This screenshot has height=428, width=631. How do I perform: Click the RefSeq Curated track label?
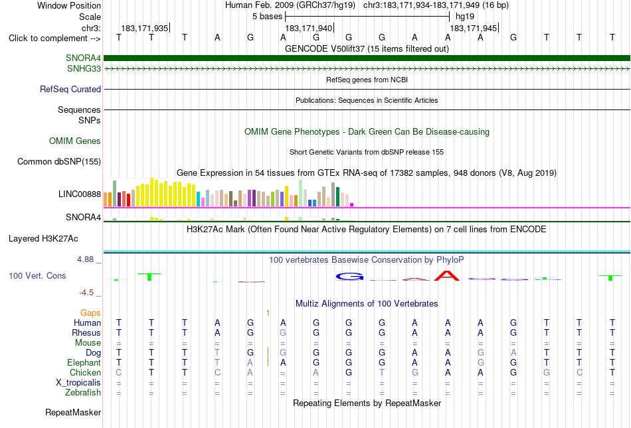pos(70,89)
